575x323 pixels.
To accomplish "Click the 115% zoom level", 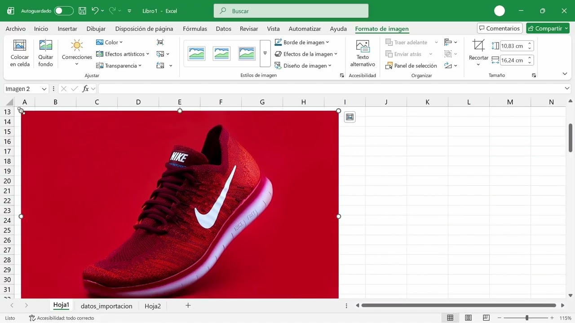I will [x=565, y=318].
